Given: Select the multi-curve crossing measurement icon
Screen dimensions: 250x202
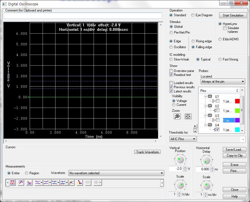Looking at the screenshot, I should 71,183.
